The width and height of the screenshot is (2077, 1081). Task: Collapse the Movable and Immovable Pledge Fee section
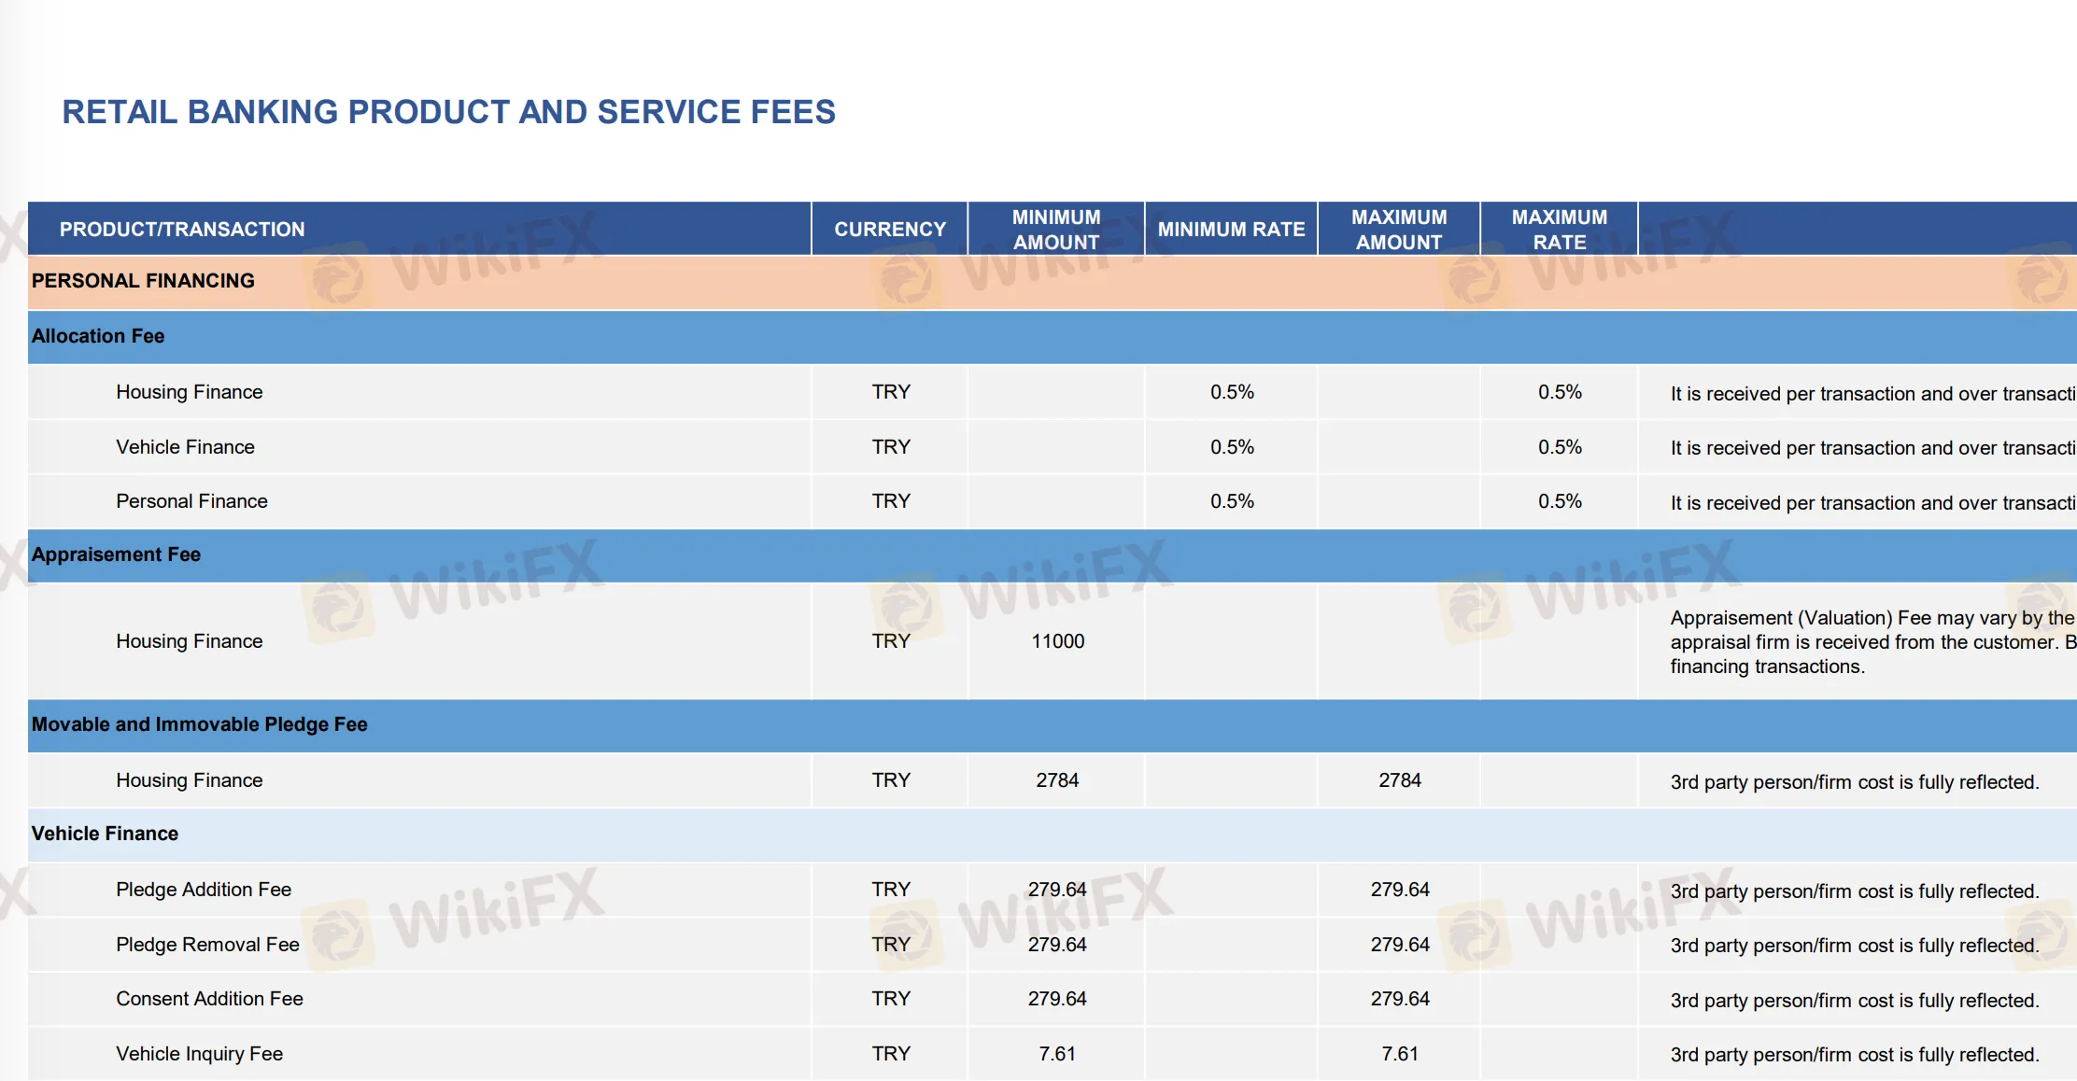coord(199,724)
